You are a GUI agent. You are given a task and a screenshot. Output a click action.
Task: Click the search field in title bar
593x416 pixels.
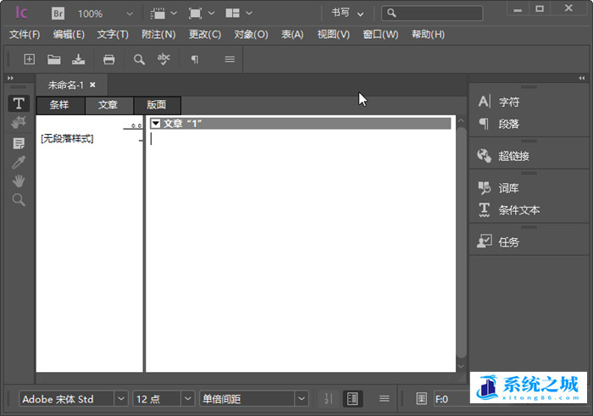432,14
